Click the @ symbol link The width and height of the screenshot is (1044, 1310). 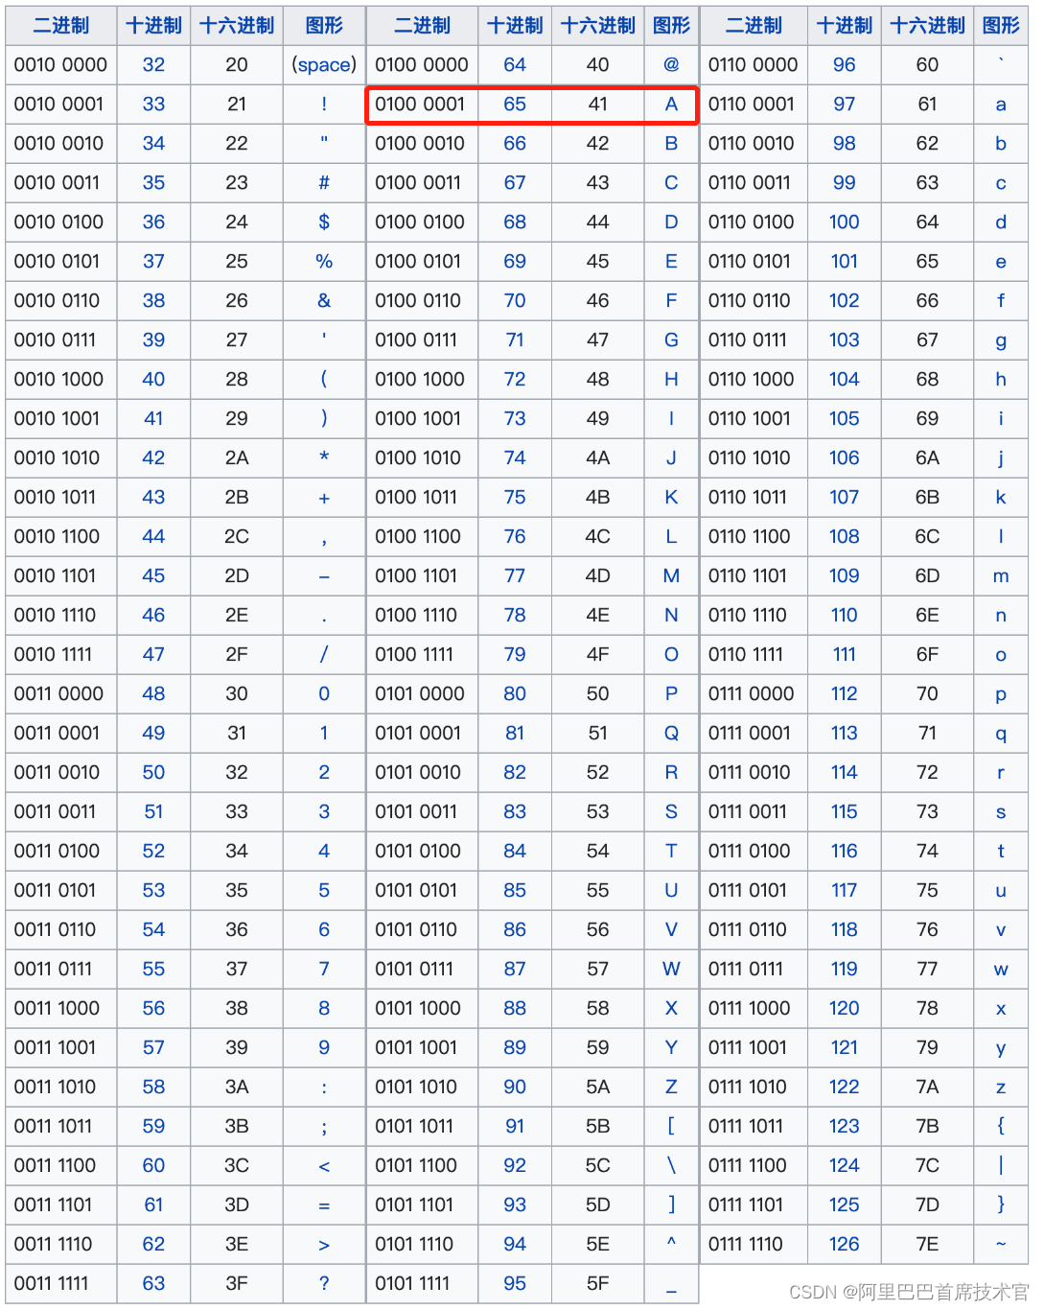coord(671,64)
